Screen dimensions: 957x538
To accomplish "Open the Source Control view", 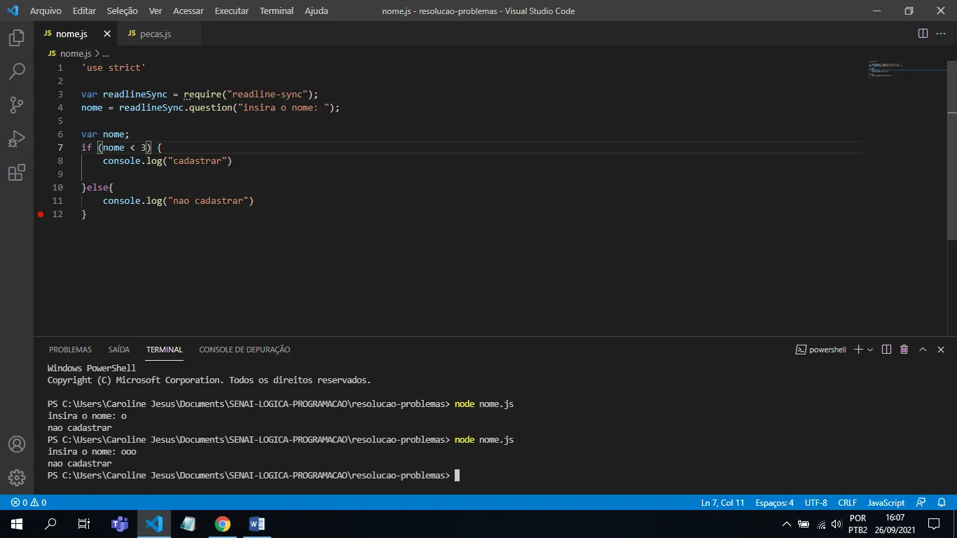I will tap(17, 104).
